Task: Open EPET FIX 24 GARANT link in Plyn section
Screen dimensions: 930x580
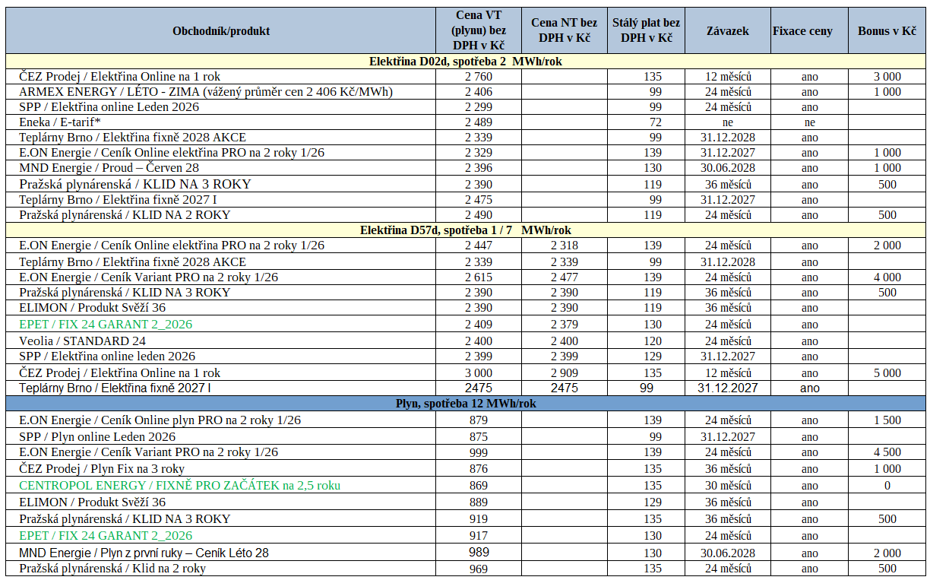Action: pyautogui.click(x=106, y=536)
